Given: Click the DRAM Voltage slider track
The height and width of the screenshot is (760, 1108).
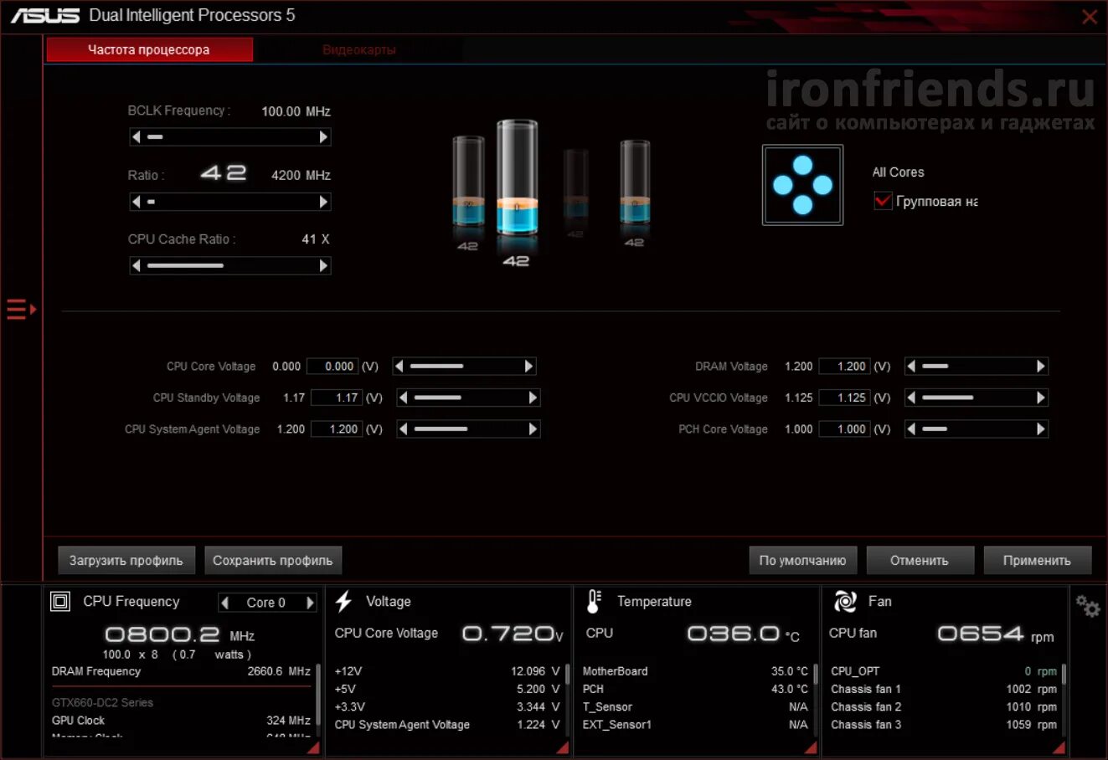Looking at the screenshot, I should (x=976, y=366).
